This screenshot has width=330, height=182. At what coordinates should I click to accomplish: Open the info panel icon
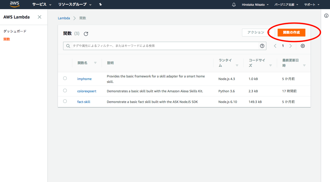pos(326,16)
